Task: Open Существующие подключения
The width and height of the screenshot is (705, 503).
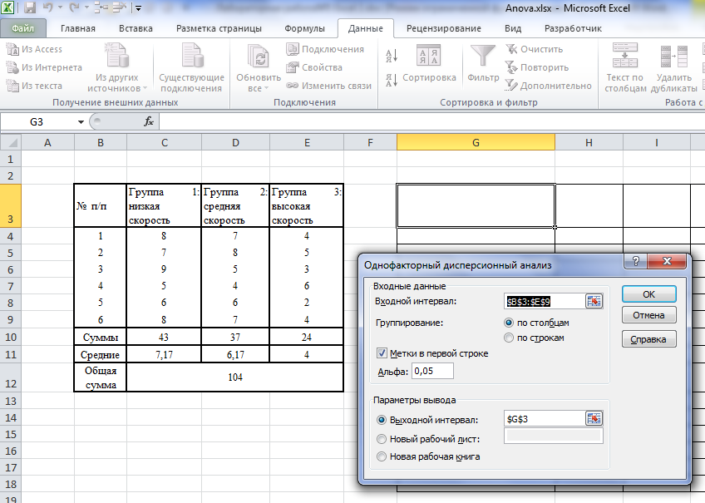Action: point(191,67)
